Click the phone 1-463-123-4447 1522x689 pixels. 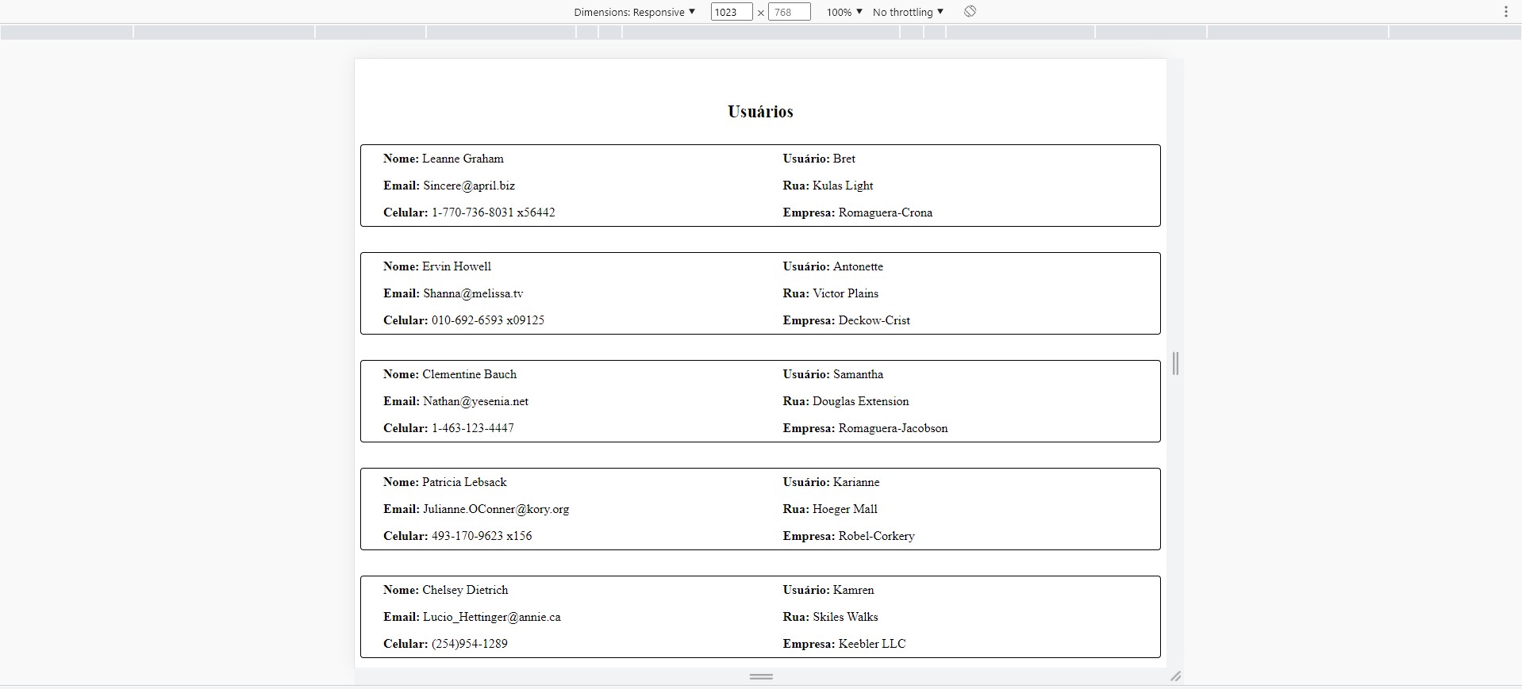click(473, 428)
